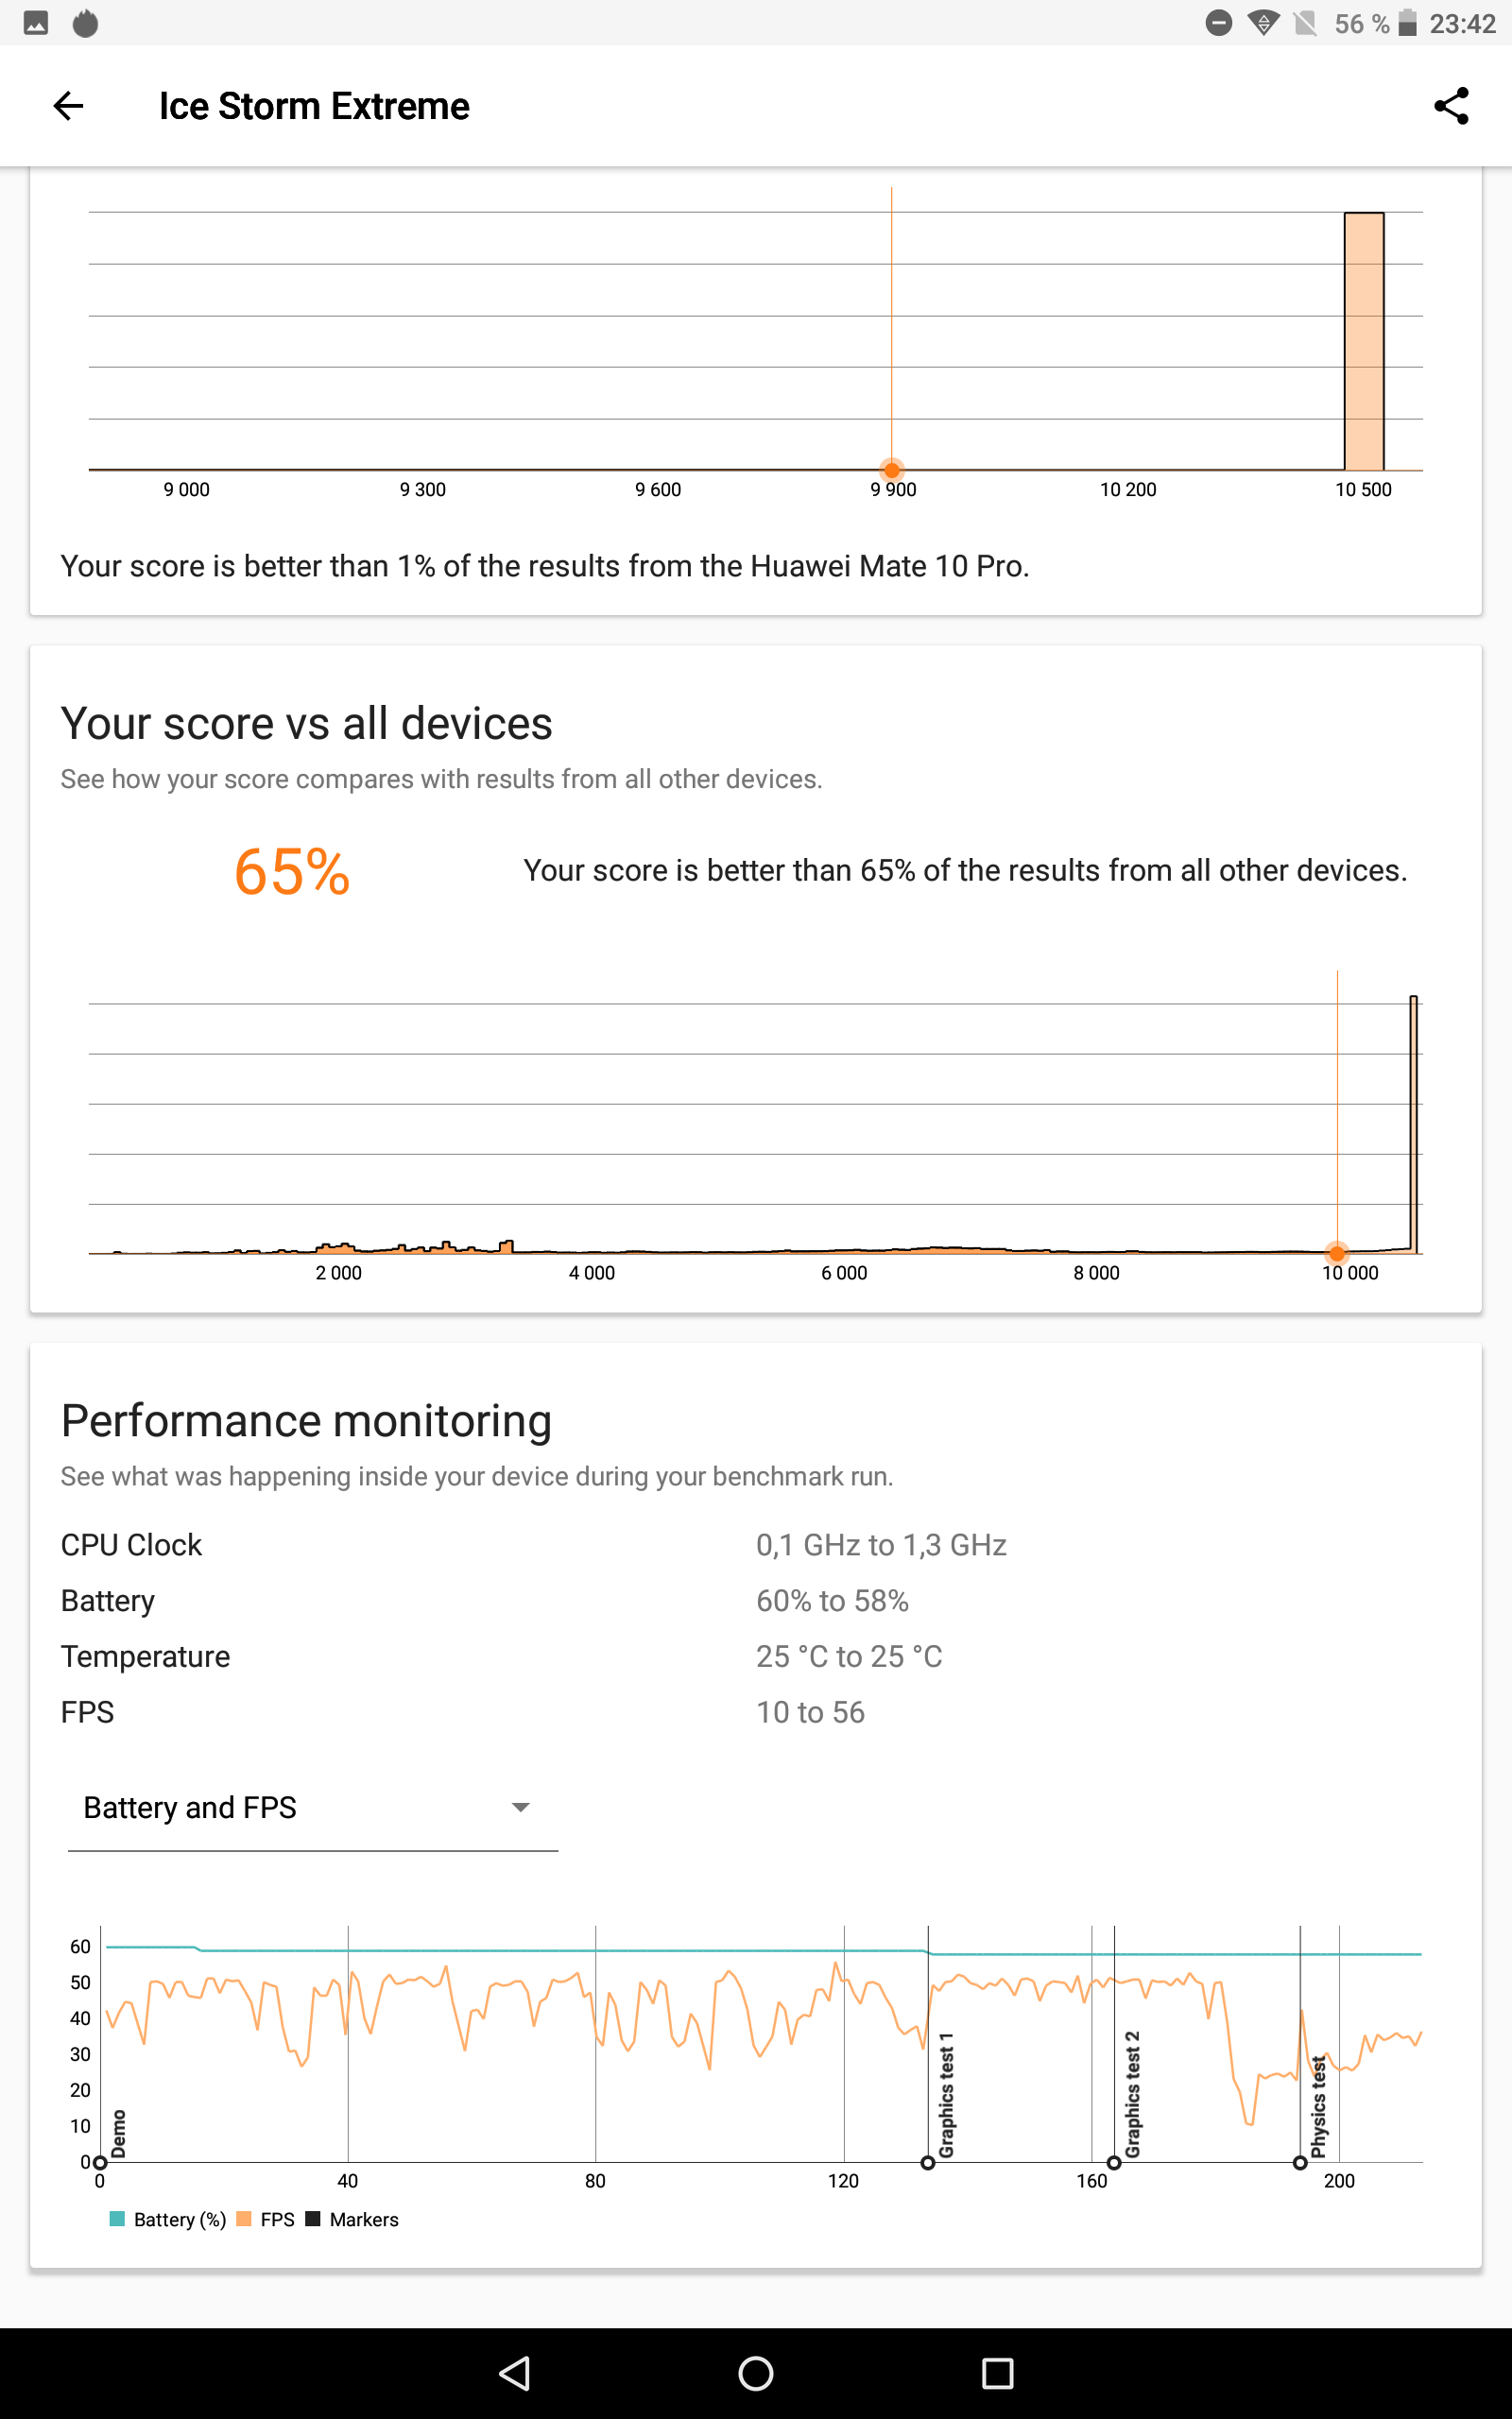Click the dropdown arrow beside Battery and FPS
Viewport: 1512px width, 2419px height.
click(520, 1808)
